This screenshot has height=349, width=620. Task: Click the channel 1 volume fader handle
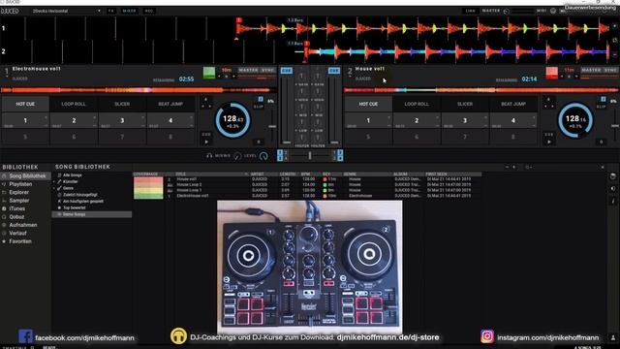(287, 143)
